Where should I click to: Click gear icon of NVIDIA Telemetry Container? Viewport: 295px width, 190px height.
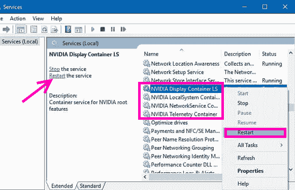tap(146, 114)
